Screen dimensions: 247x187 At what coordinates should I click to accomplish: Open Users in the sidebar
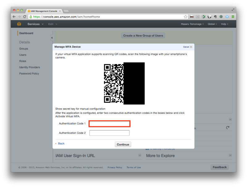[x=23, y=55]
